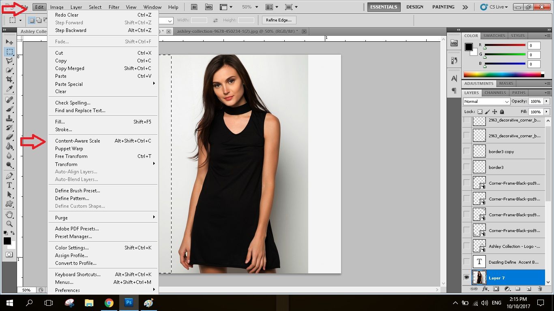Toggle Lock all padlock icon
This screenshot has width=554, height=311.
[x=502, y=112]
